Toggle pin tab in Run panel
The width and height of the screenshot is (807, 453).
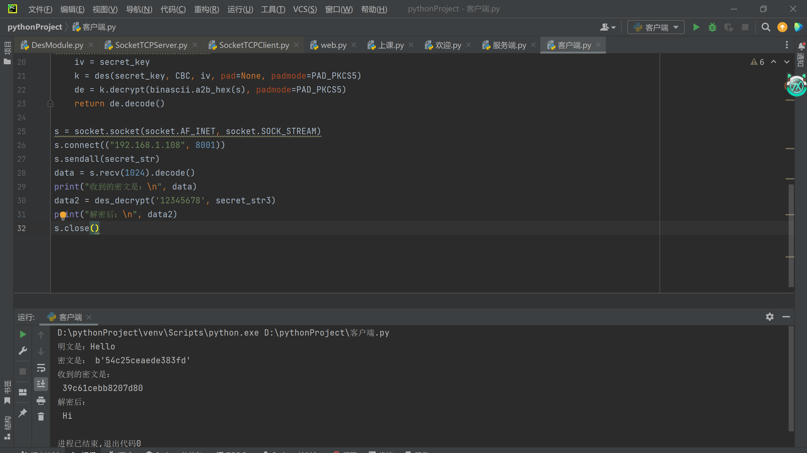pos(23,413)
